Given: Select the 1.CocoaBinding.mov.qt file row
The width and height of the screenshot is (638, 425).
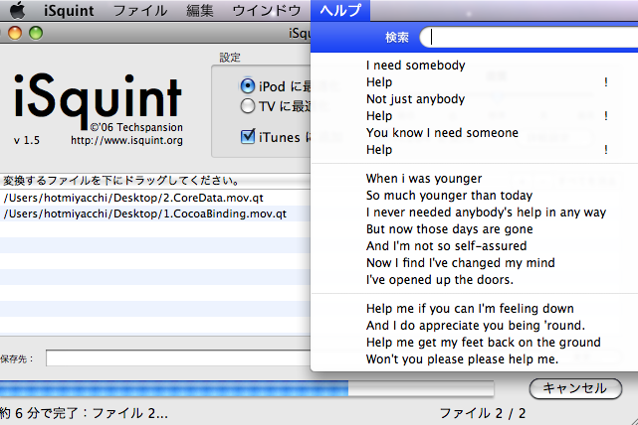Looking at the screenshot, I should (155, 213).
